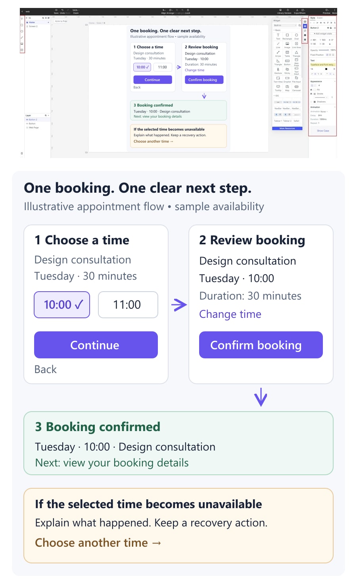Open the stroke line style dropdown

[x=321, y=97]
